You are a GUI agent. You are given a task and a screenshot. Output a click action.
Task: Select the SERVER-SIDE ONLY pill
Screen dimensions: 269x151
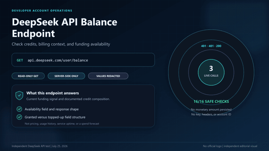coord(67,76)
